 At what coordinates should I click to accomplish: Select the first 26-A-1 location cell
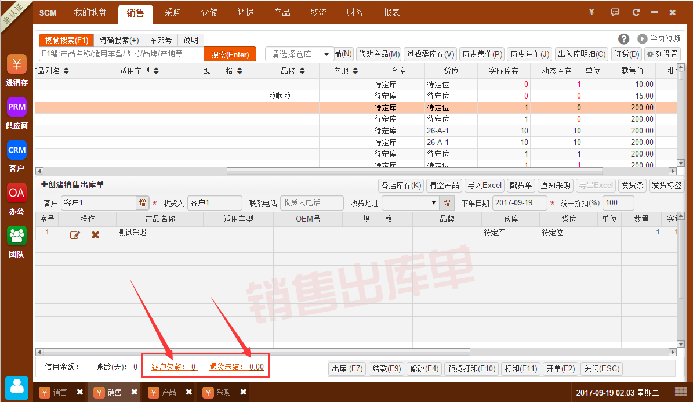(451, 131)
